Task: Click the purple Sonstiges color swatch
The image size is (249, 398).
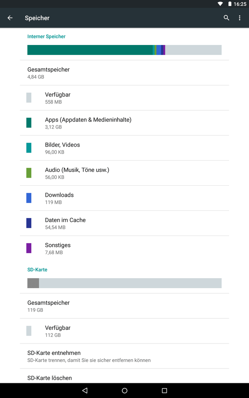Action: [x=29, y=248]
